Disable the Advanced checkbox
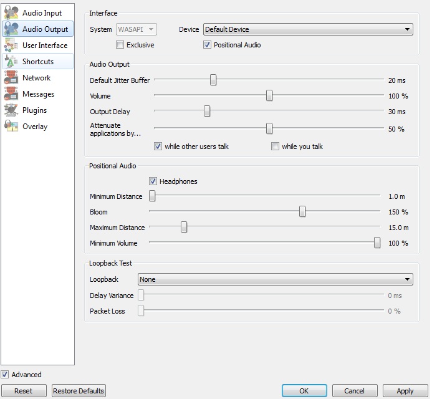This screenshot has width=432, height=399. [5, 375]
